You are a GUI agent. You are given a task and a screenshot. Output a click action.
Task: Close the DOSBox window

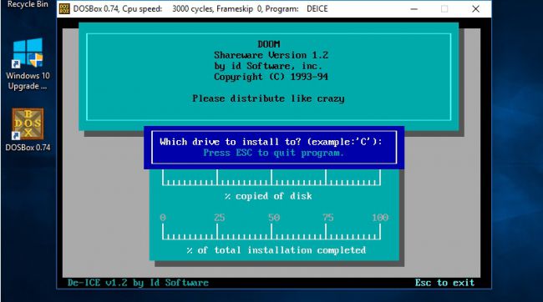click(x=476, y=9)
